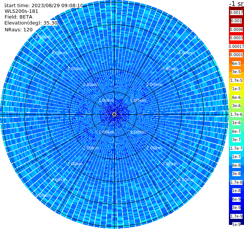The height and width of the screenshot is (229, 244).
Task: Click the 3.00km ring label in lower-left quadrant
Action: (75, 164)
